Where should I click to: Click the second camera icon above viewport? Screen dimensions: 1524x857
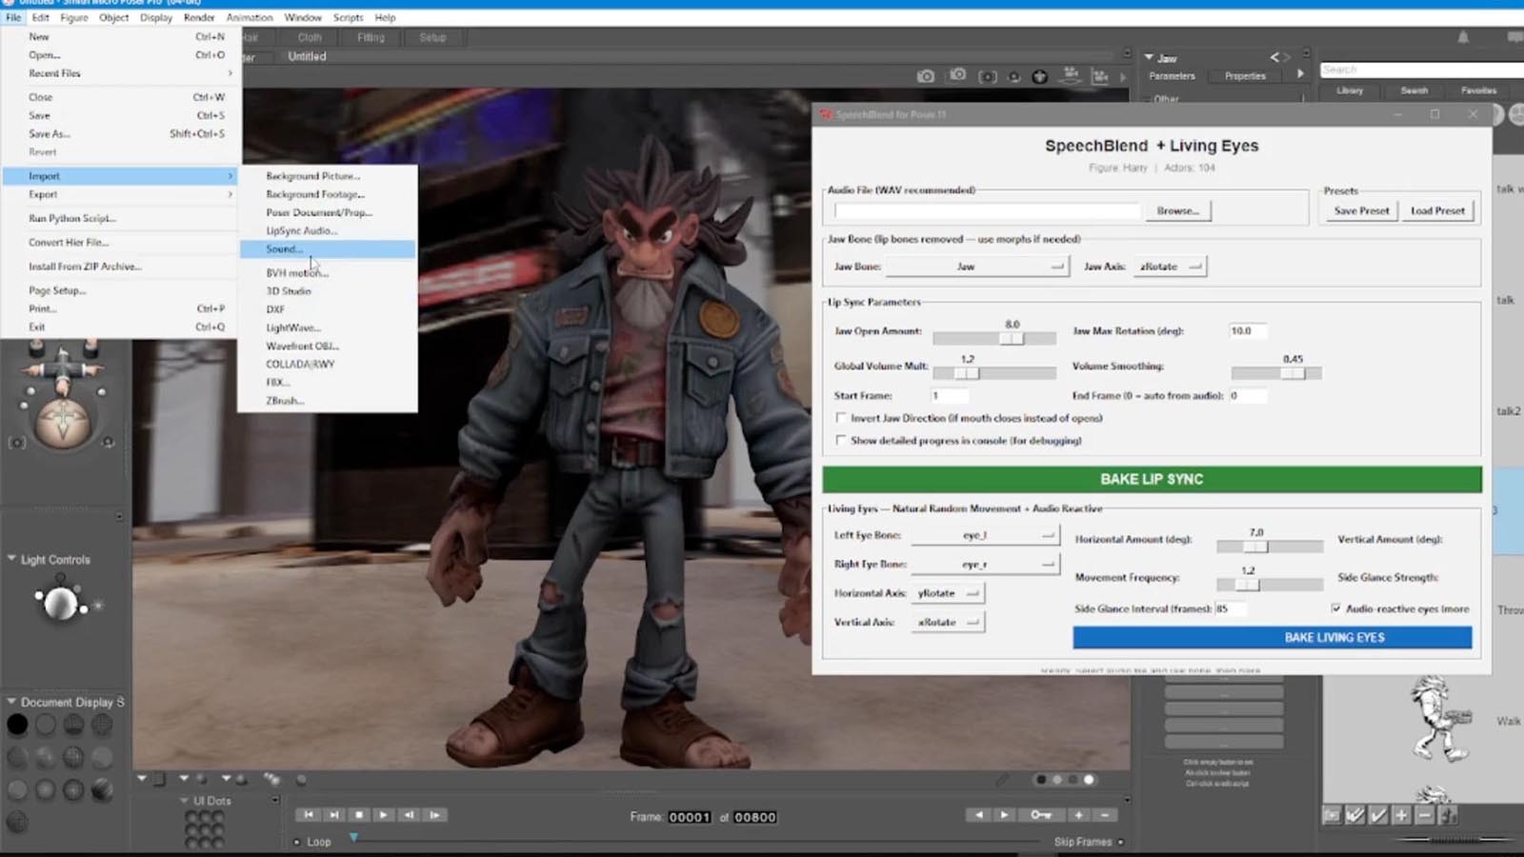(957, 75)
